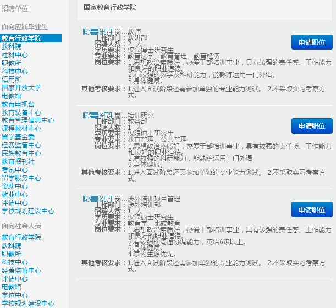Open the 资助中心 link
Viewport: 336px width, 308px height.
(x=15, y=186)
